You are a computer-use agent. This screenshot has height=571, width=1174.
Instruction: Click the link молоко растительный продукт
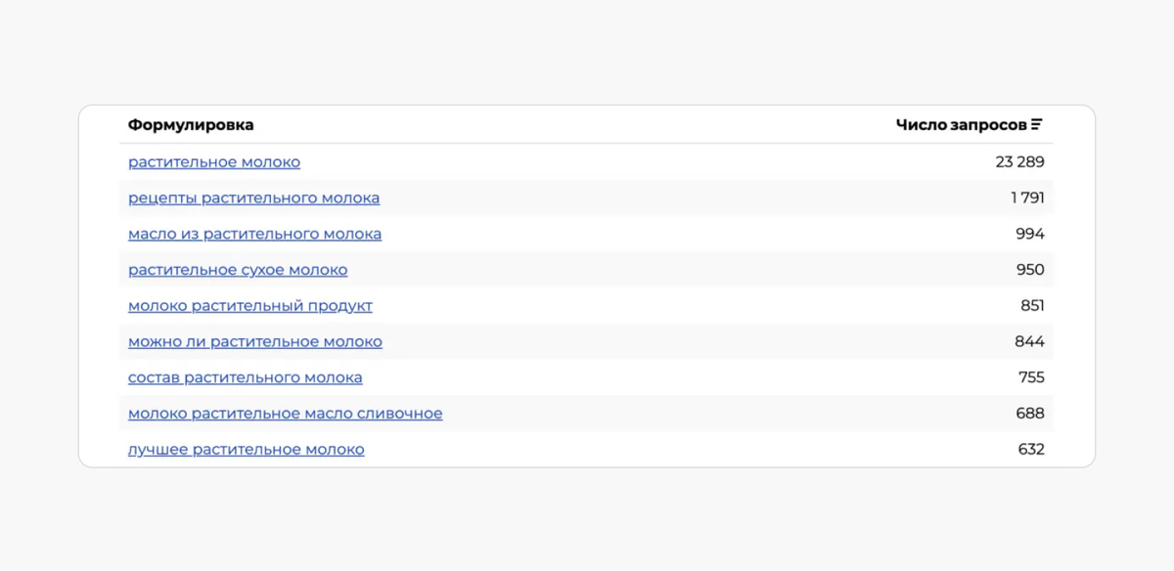(250, 306)
